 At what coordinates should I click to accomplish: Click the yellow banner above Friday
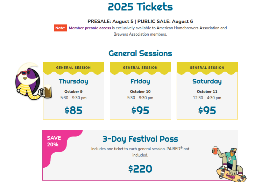click(x=140, y=68)
